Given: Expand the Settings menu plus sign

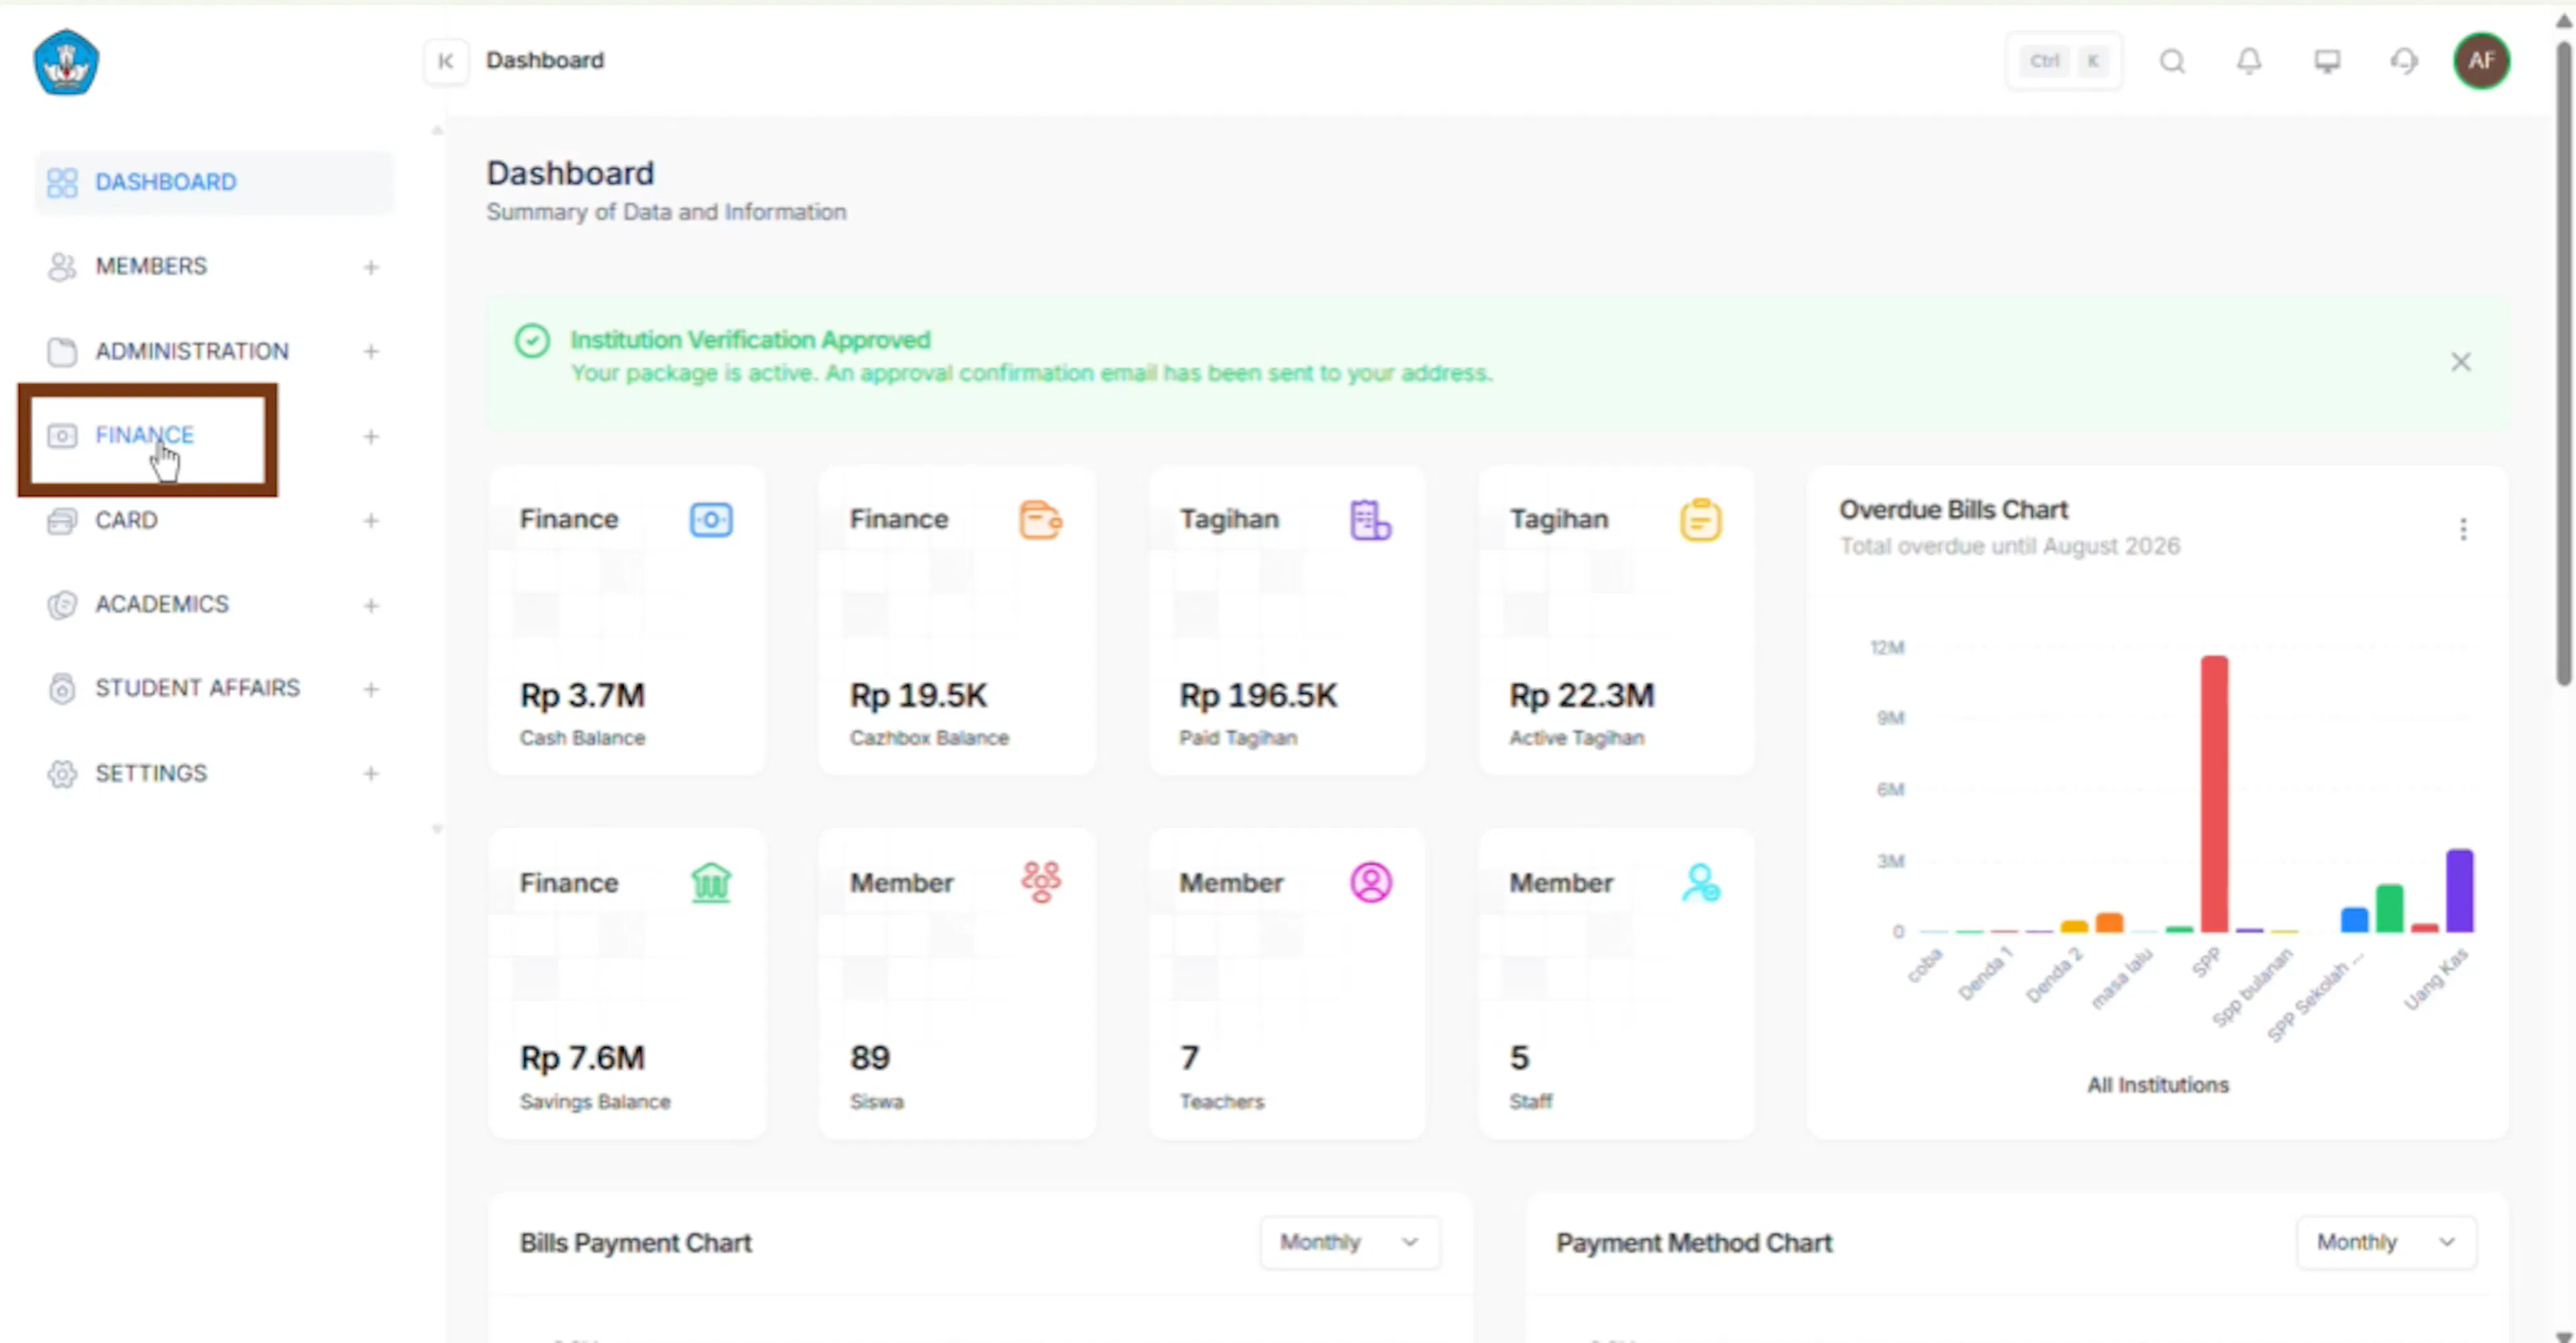Looking at the screenshot, I should (371, 773).
